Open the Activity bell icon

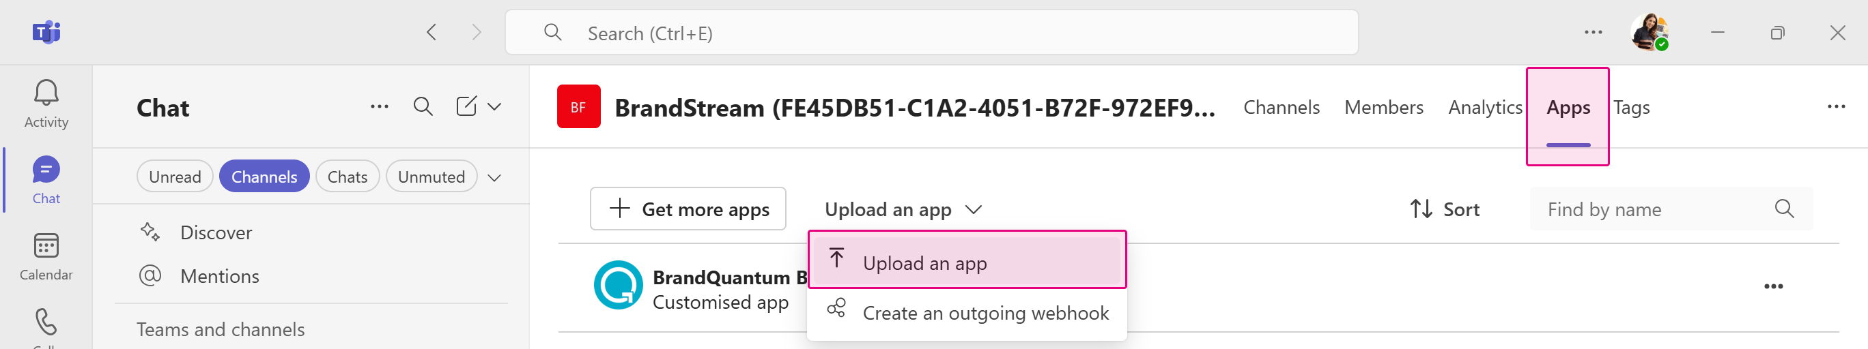pos(46,93)
